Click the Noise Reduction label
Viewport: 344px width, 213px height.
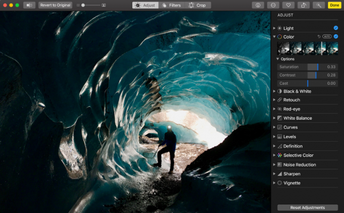(x=300, y=165)
